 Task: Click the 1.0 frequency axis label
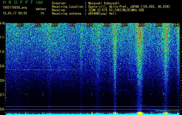[x=2, y=52]
